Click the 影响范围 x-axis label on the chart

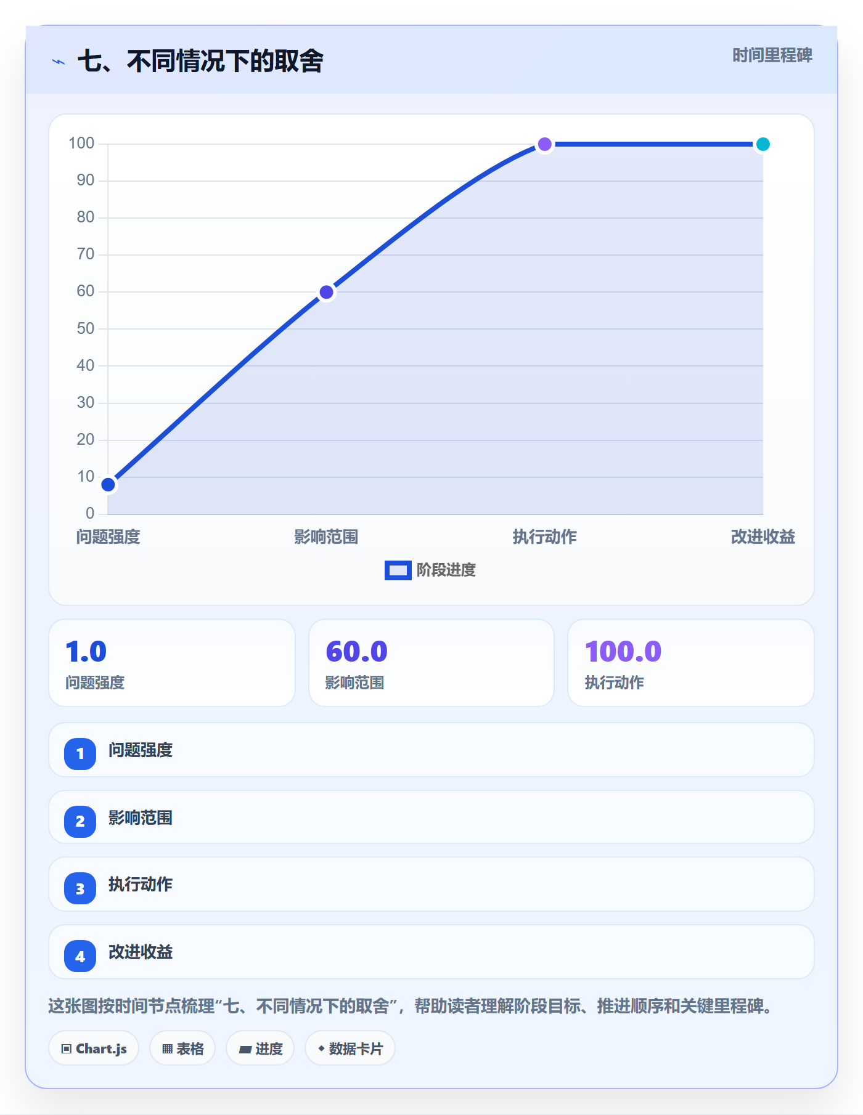coord(327,537)
